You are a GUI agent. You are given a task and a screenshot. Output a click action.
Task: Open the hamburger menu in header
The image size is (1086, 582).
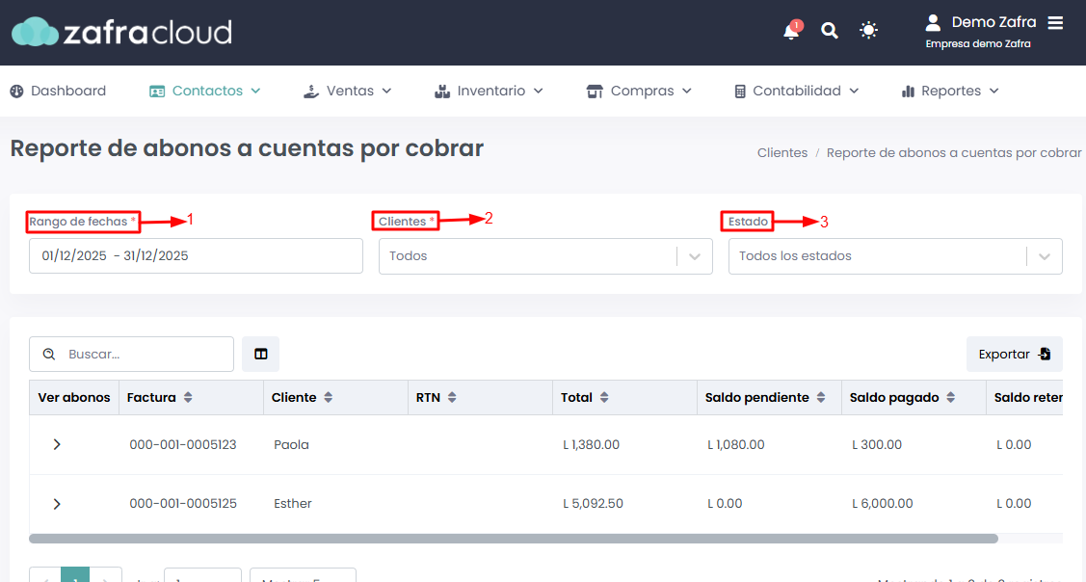(x=1055, y=23)
